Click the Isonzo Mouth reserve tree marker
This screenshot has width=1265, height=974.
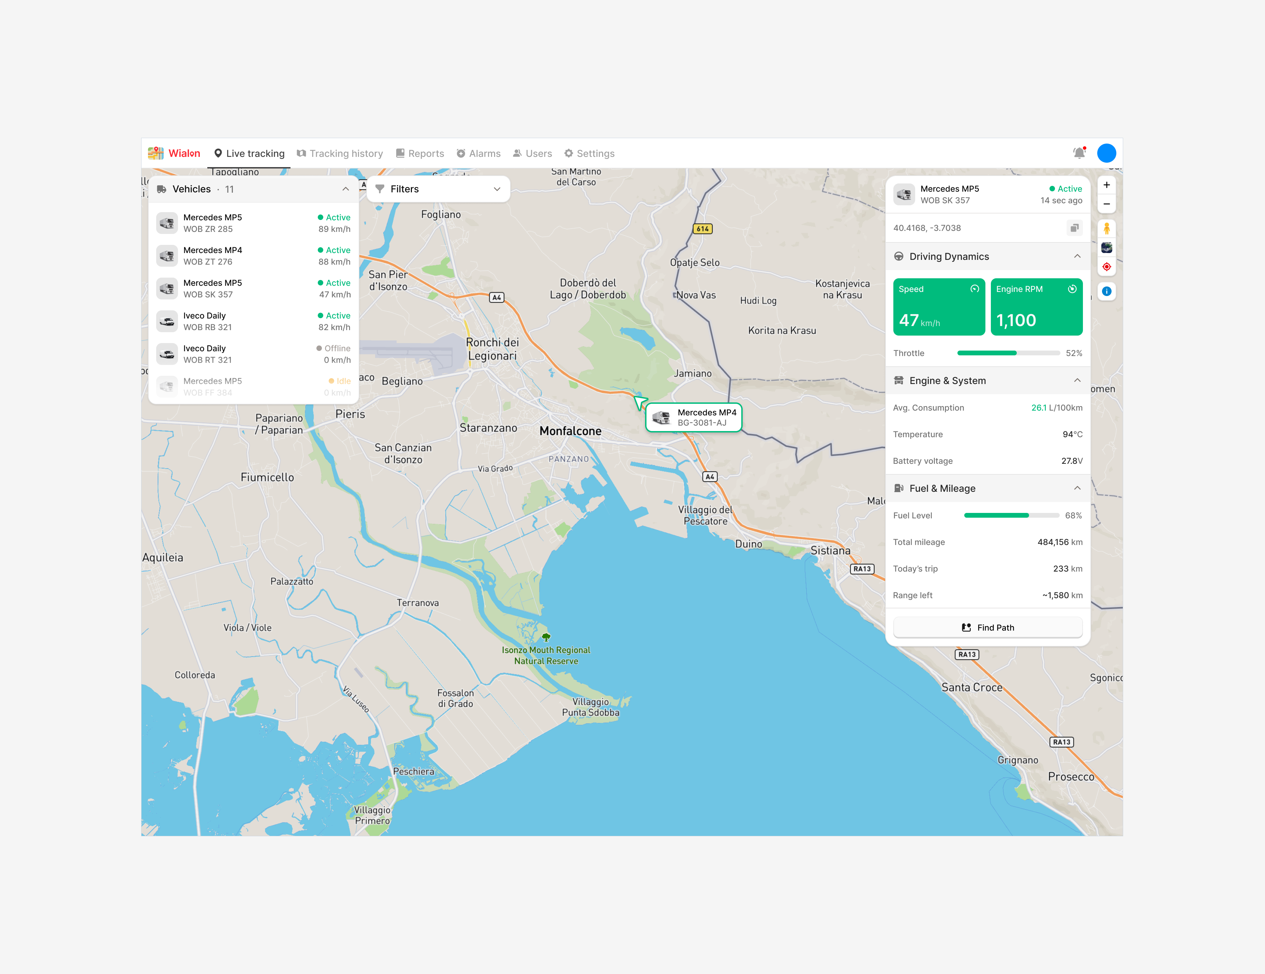546,637
